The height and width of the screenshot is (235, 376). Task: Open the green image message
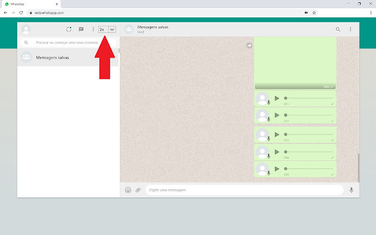click(x=295, y=63)
